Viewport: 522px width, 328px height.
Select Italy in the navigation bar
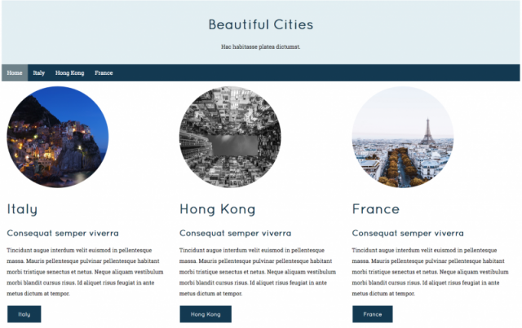pyautogui.click(x=38, y=72)
